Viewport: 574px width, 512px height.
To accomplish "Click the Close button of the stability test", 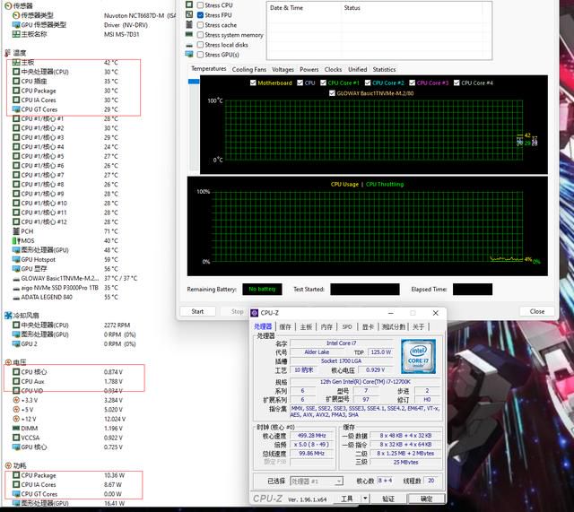I will click(x=537, y=311).
